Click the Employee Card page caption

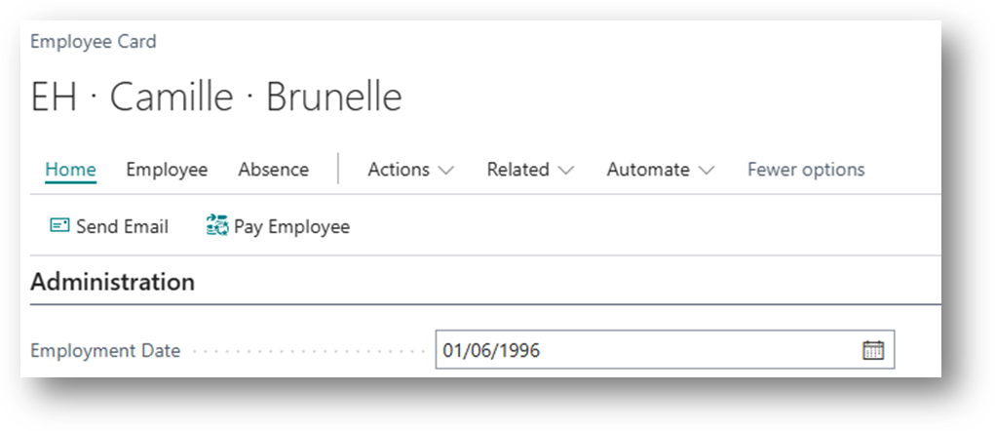[x=94, y=41]
